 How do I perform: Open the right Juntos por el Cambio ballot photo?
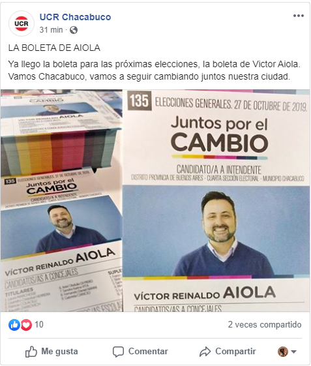[216, 200]
